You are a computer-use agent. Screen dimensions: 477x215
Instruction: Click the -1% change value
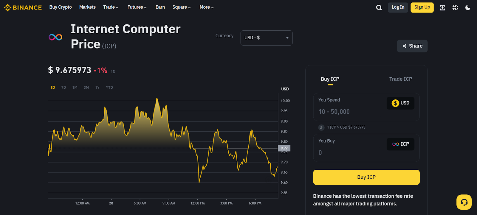tap(100, 71)
